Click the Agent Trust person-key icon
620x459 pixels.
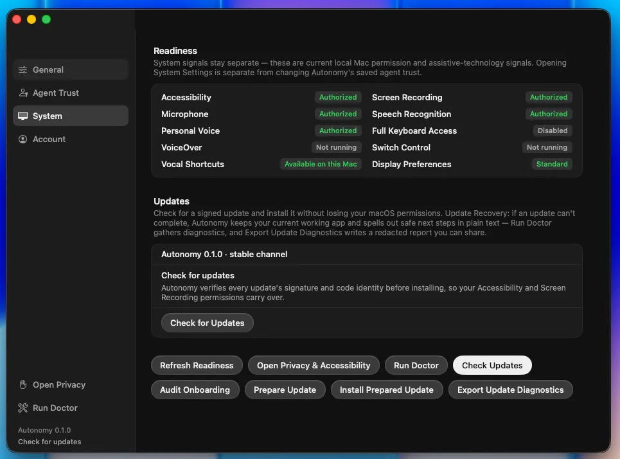(x=23, y=93)
